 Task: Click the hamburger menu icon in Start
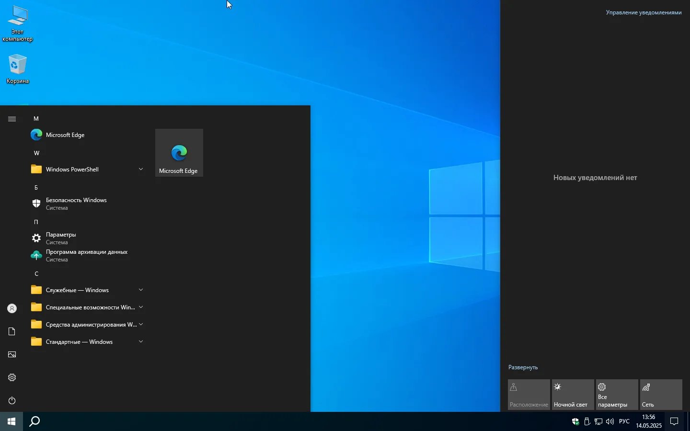pyautogui.click(x=12, y=119)
